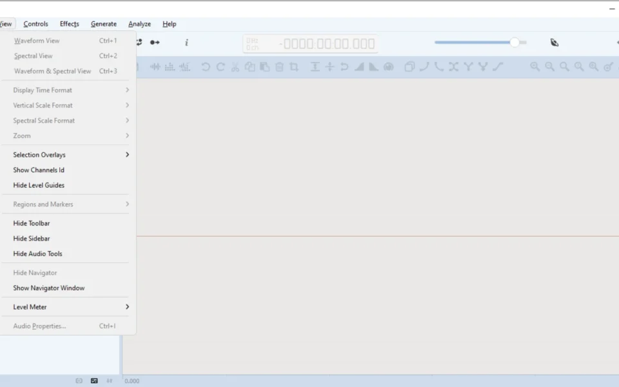This screenshot has width=619, height=387.
Task: Click the undo arrow icon
Action: 205,66
